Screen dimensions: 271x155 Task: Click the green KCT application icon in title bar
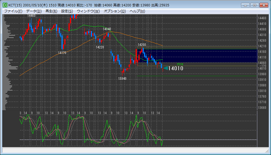point(5,5)
